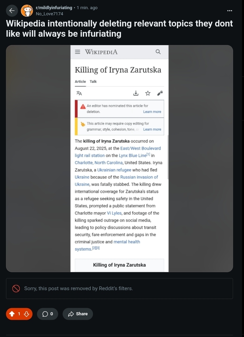Tap the back arrow button
Viewport: 244px width, 337px height.
pyautogui.click(x=12, y=11)
